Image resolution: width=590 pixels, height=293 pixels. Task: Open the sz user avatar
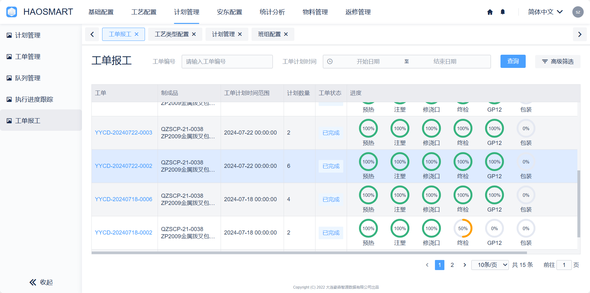pos(578,12)
